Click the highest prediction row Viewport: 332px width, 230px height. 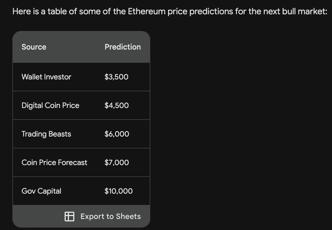coord(81,191)
